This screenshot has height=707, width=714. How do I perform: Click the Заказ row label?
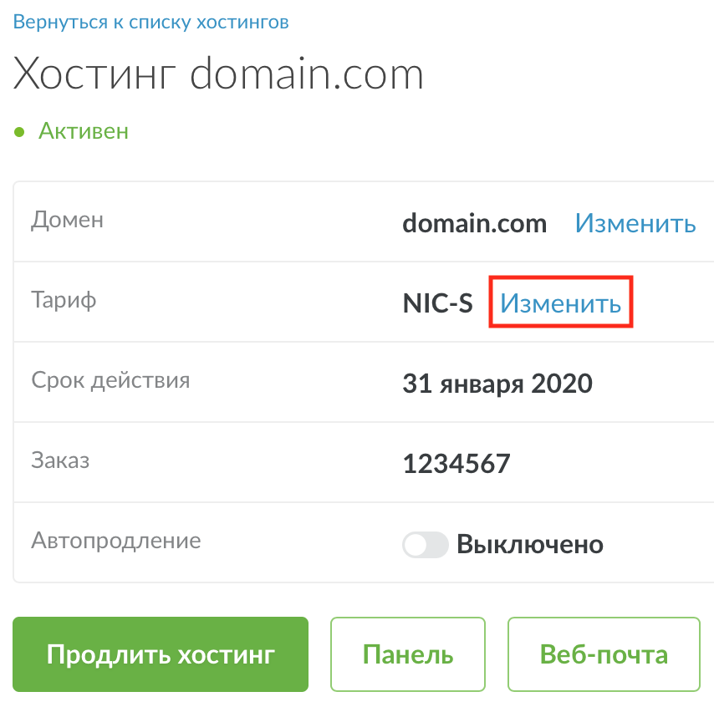[60, 460]
